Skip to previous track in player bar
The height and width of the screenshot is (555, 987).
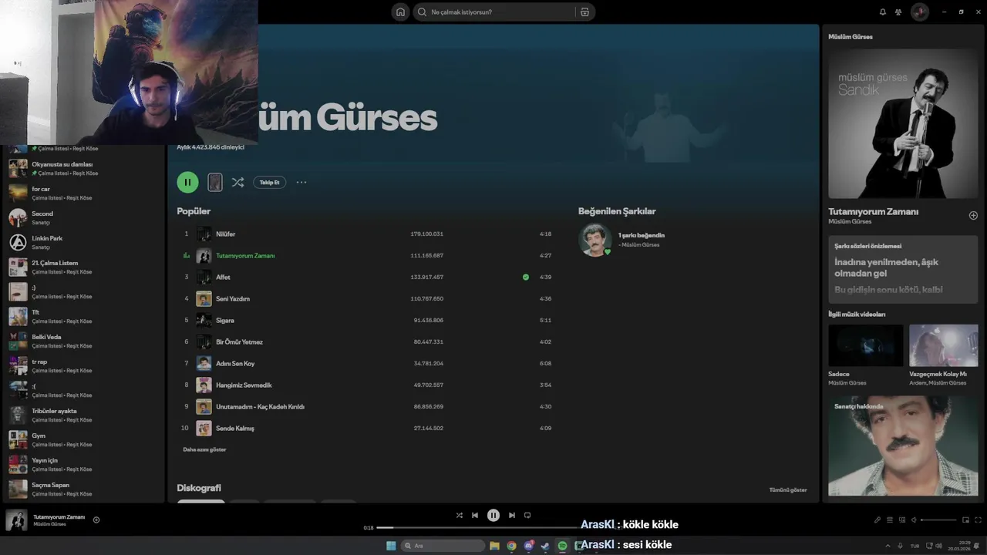(x=475, y=515)
